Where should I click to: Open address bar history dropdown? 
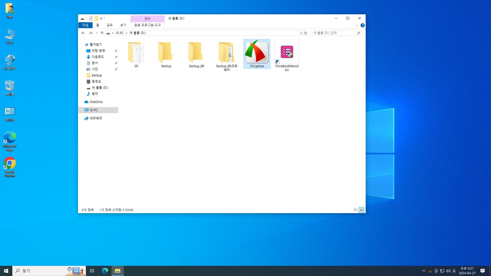301,33
